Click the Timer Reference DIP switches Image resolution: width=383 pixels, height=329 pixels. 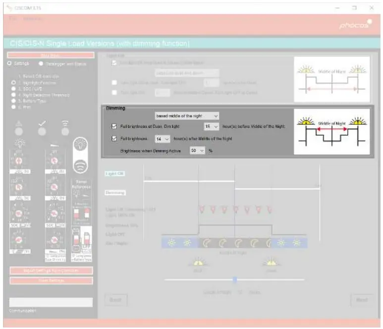pyautogui.click(x=82, y=213)
